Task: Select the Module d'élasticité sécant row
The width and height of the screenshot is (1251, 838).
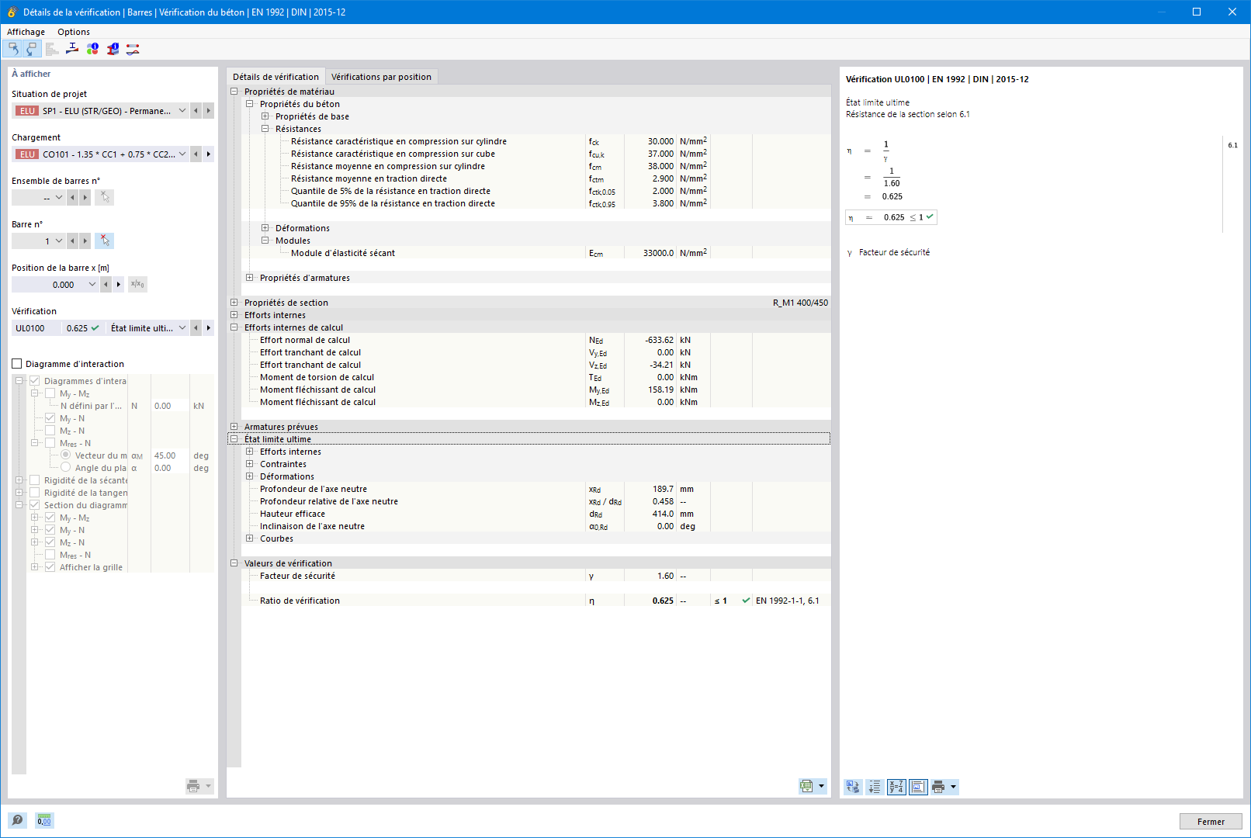Action: point(535,253)
